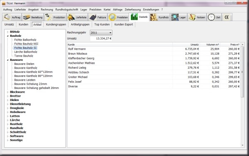
Task: Switch to the Kundengruppen tab
Action: (56, 24)
